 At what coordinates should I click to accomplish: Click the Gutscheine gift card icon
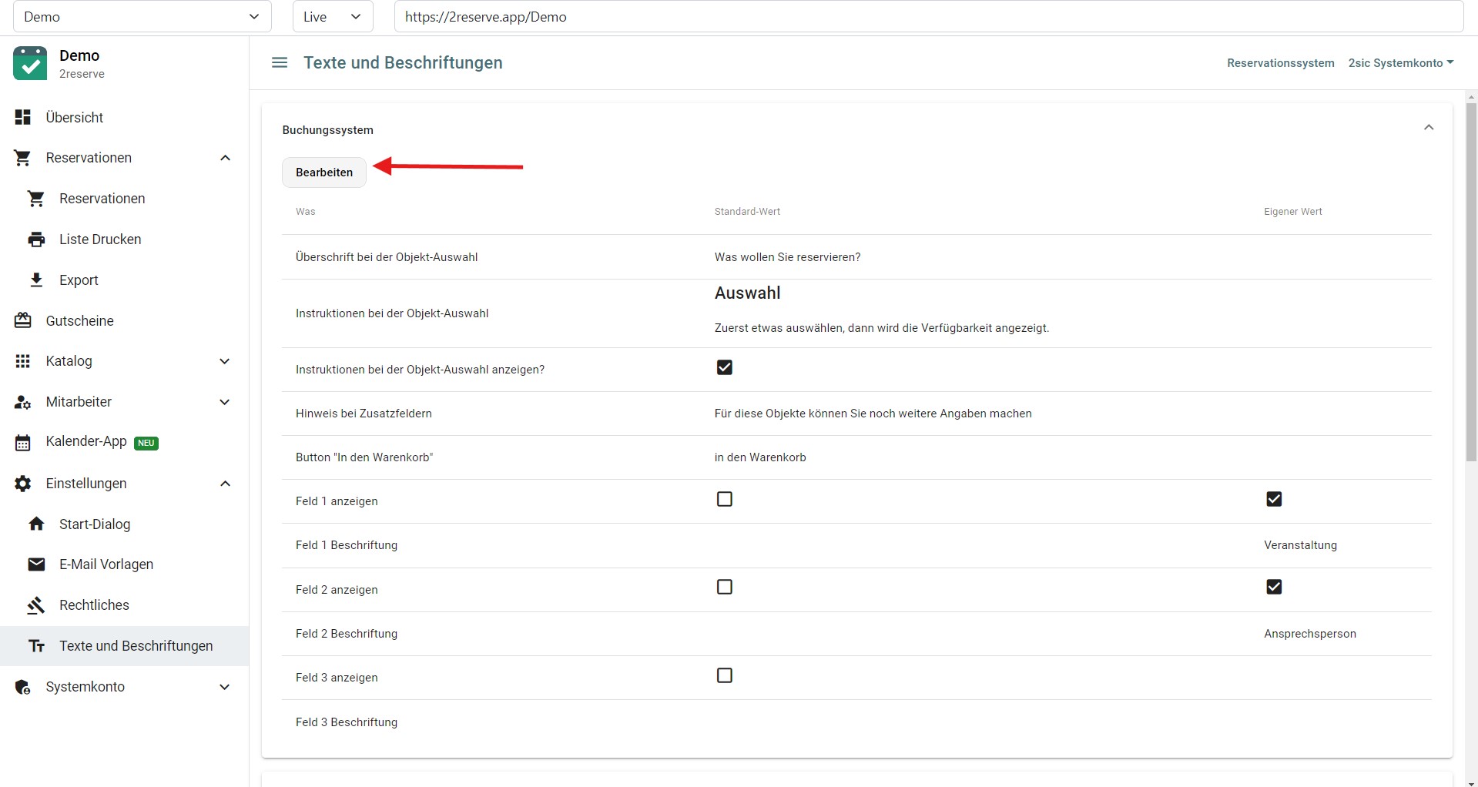point(23,321)
